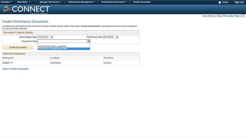Viewport: 246px width, 138px height.
Task: Open Period Begin Date calendar picker
Action: tap(52, 37)
